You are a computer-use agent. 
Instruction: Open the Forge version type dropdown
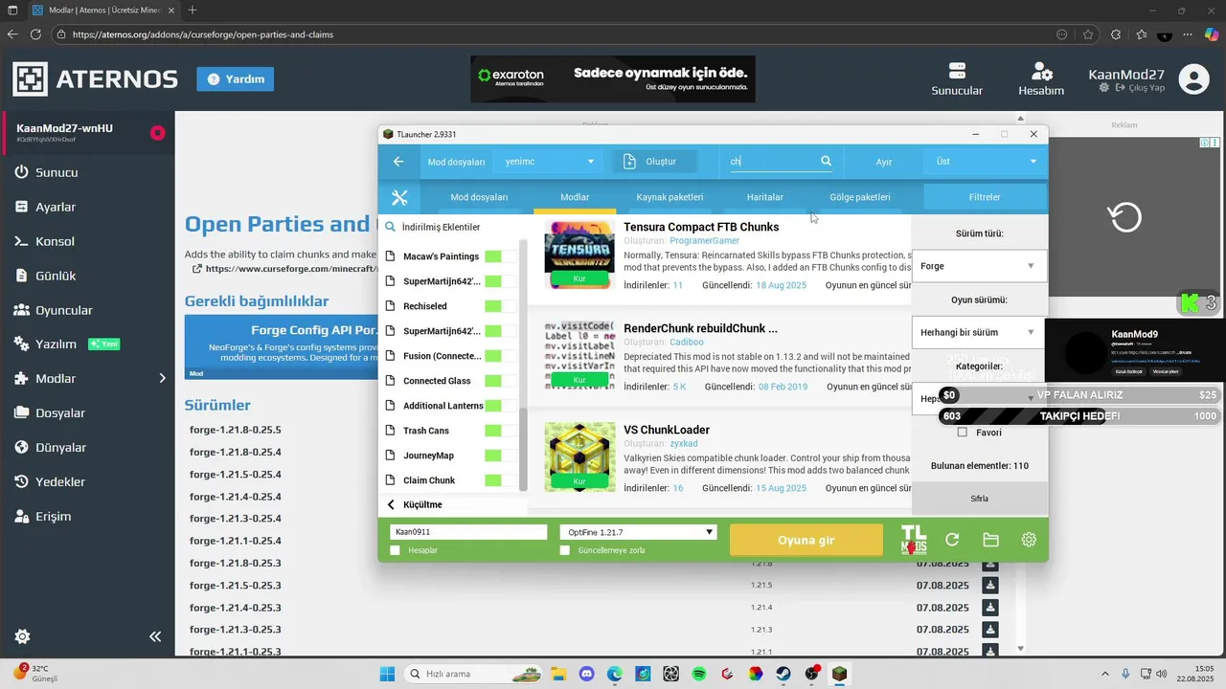click(979, 266)
